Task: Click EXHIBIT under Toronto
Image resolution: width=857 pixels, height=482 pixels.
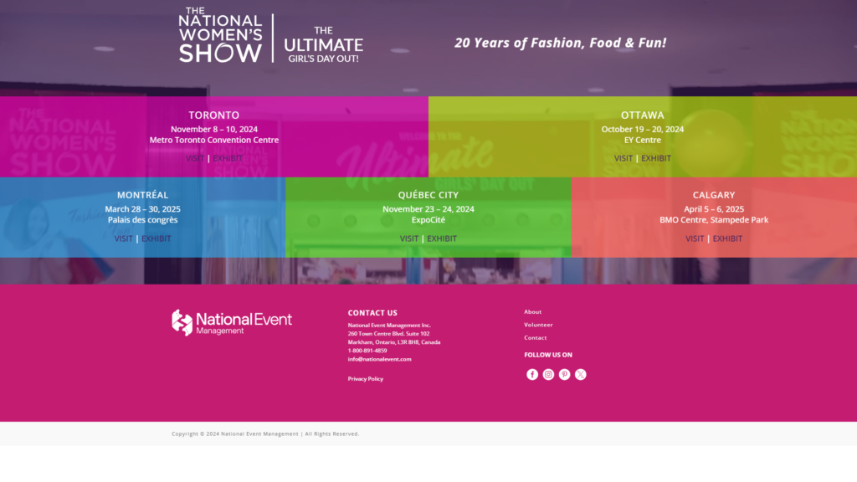Action: 228,158
